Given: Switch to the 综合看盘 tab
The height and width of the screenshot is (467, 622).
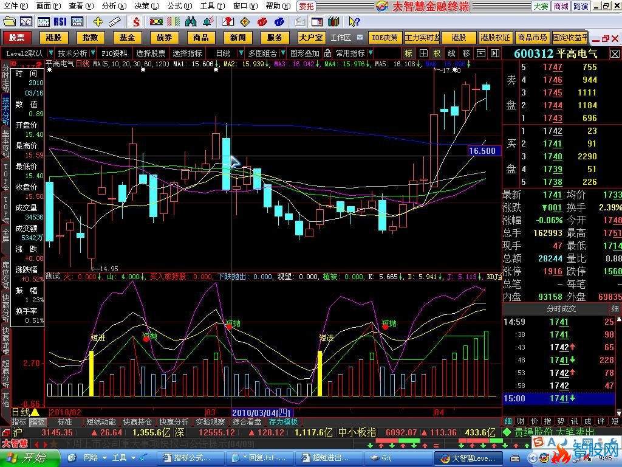Looking at the screenshot, I should [x=247, y=422].
